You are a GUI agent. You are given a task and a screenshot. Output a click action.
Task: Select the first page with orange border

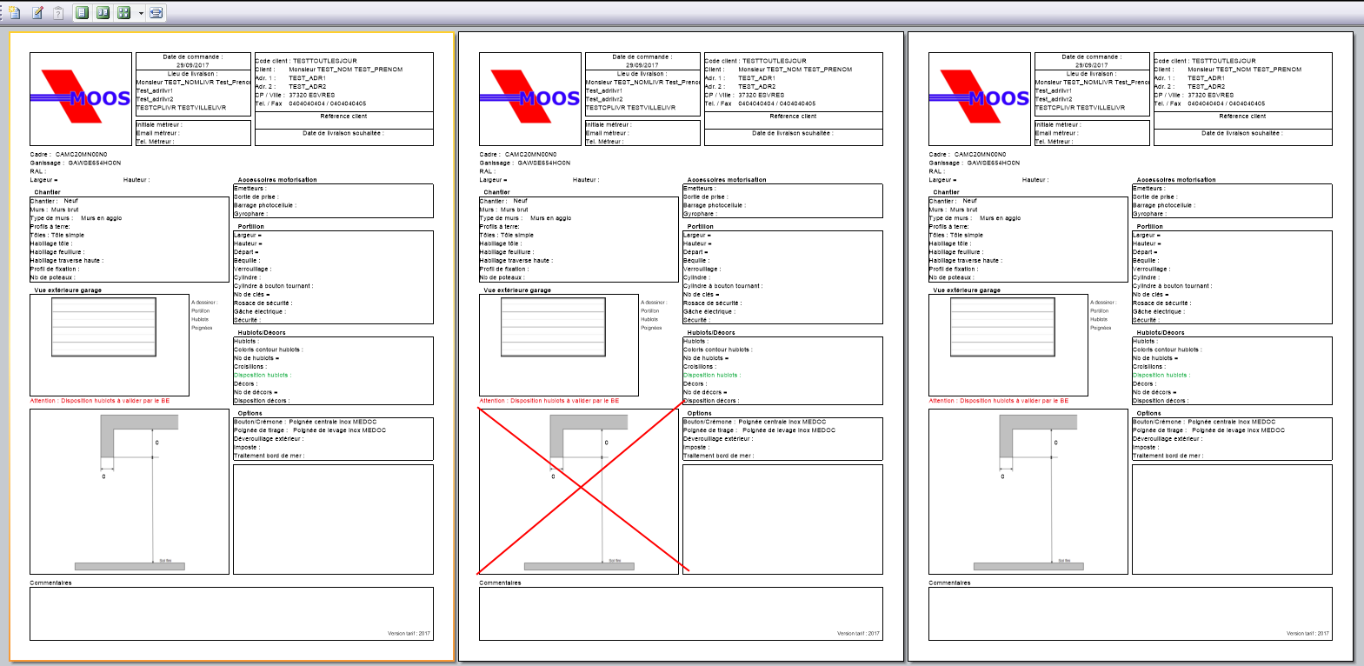[x=231, y=348]
